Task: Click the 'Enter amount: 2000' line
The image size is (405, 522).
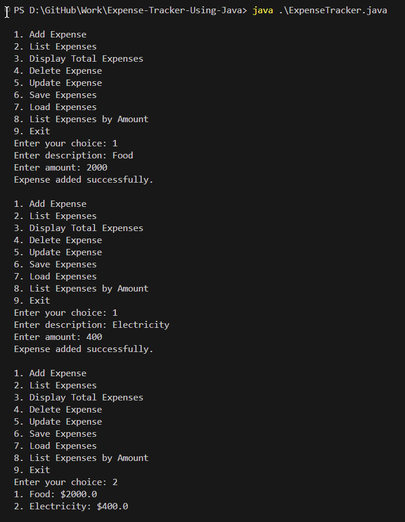Action: 60,168
